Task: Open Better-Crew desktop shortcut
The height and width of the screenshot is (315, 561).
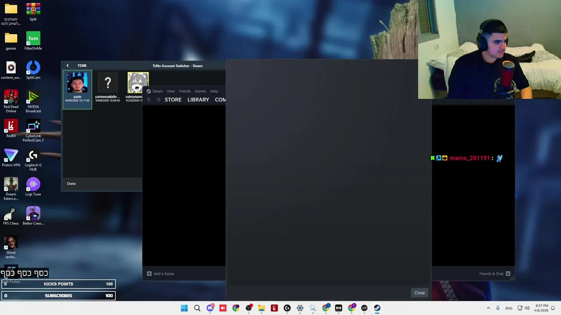Action: pyautogui.click(x=33, y=216)
